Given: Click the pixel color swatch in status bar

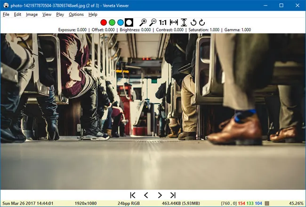Looking at the screenshot, I should (267, 203).
